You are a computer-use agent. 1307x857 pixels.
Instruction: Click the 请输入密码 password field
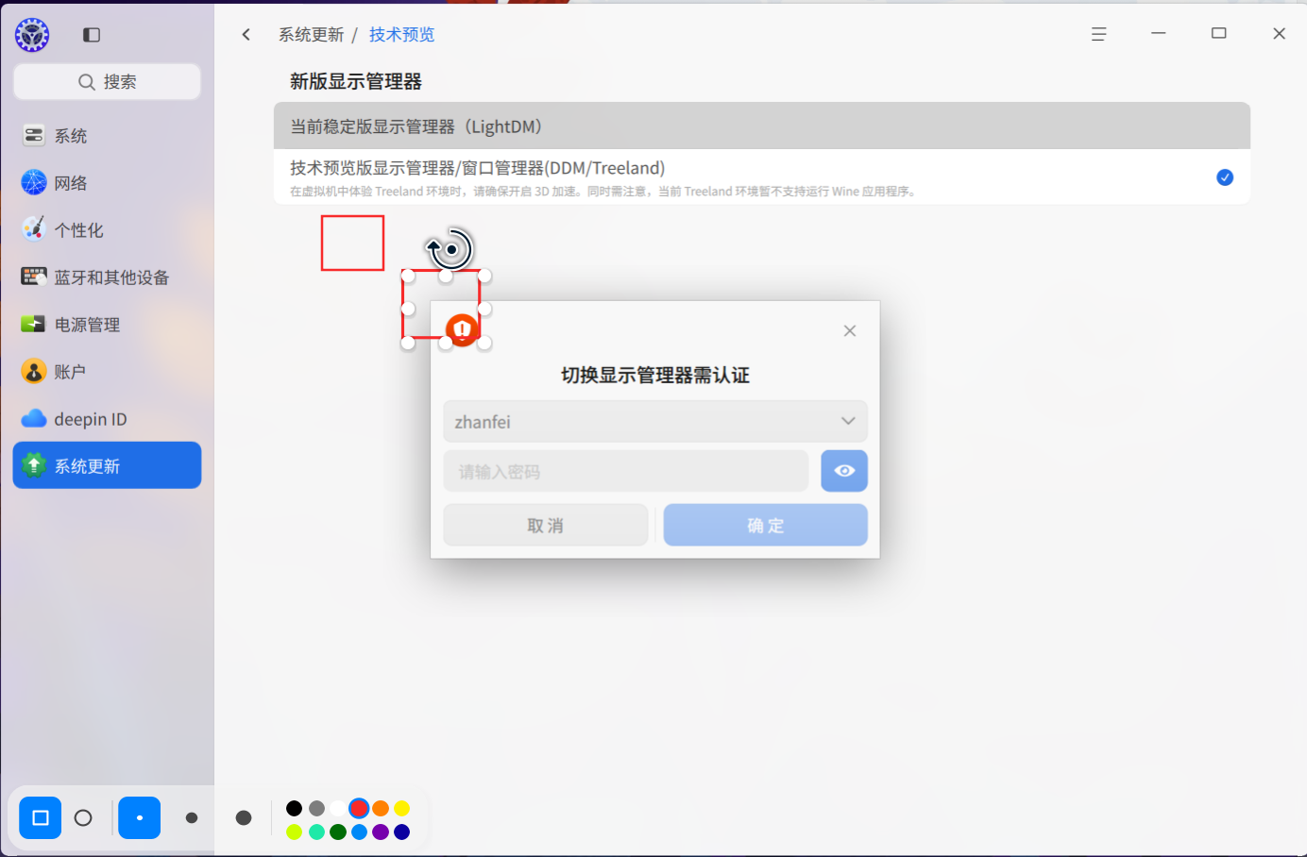click(x=626, y=470)
